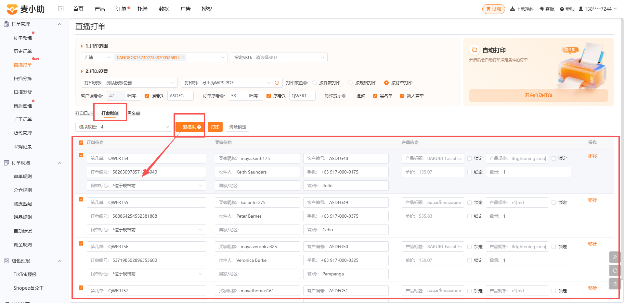Open 客服 customer service headset icon

click(x=542, y=9)
